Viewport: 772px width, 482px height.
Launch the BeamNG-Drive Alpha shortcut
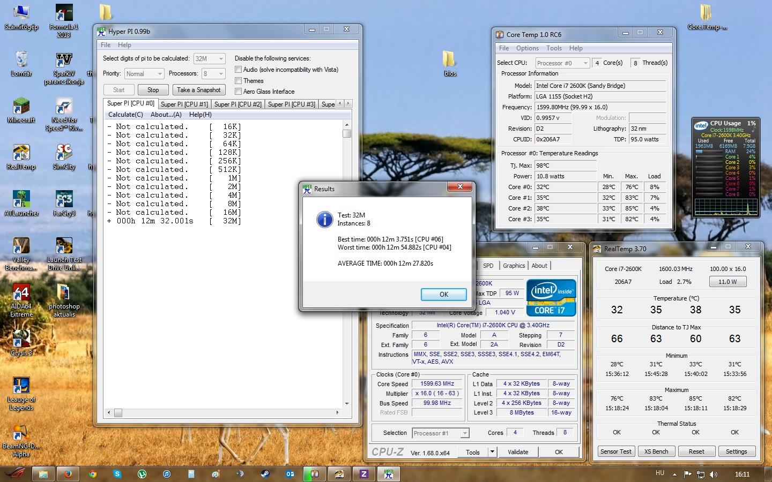[21, 441]
